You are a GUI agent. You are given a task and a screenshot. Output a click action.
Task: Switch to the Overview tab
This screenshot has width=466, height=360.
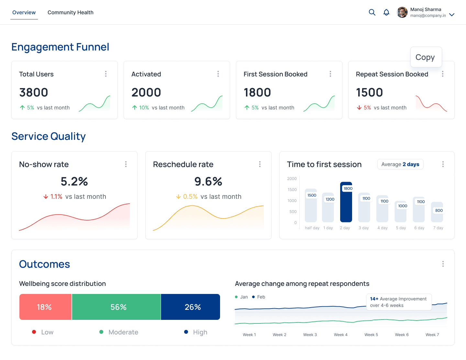(x=24, y=12)
